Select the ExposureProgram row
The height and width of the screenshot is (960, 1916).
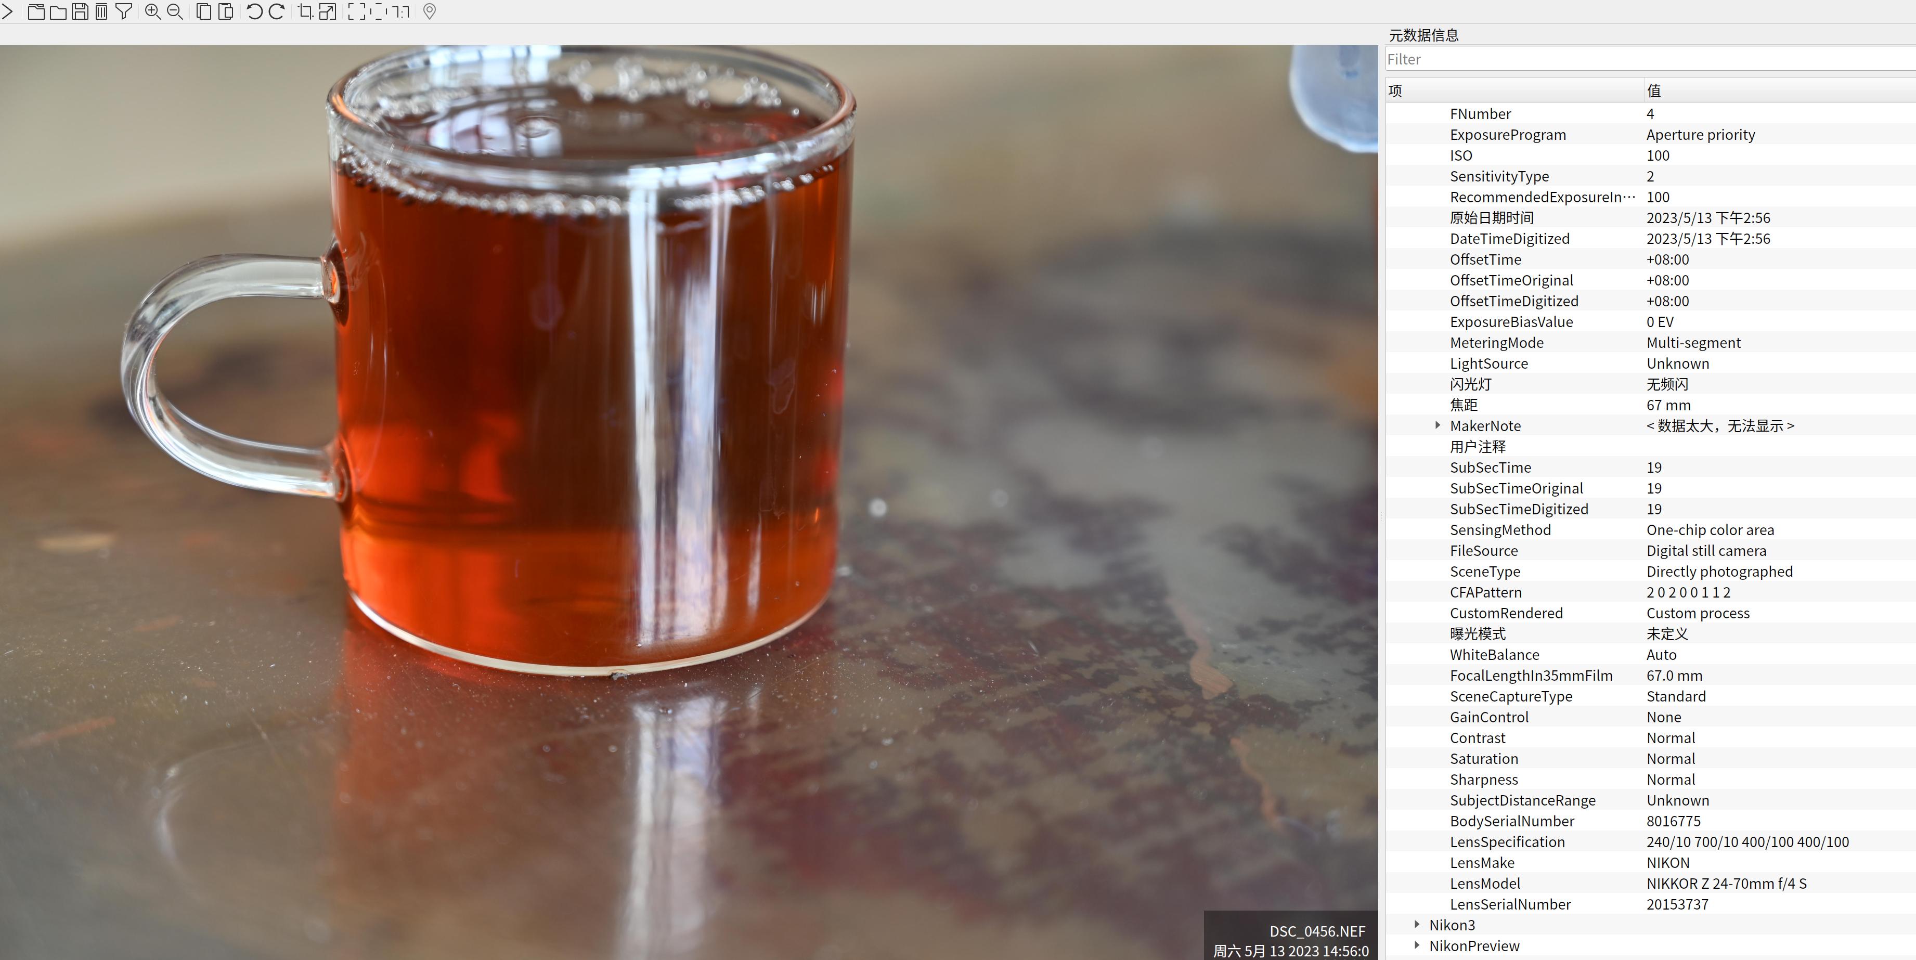1651,135
